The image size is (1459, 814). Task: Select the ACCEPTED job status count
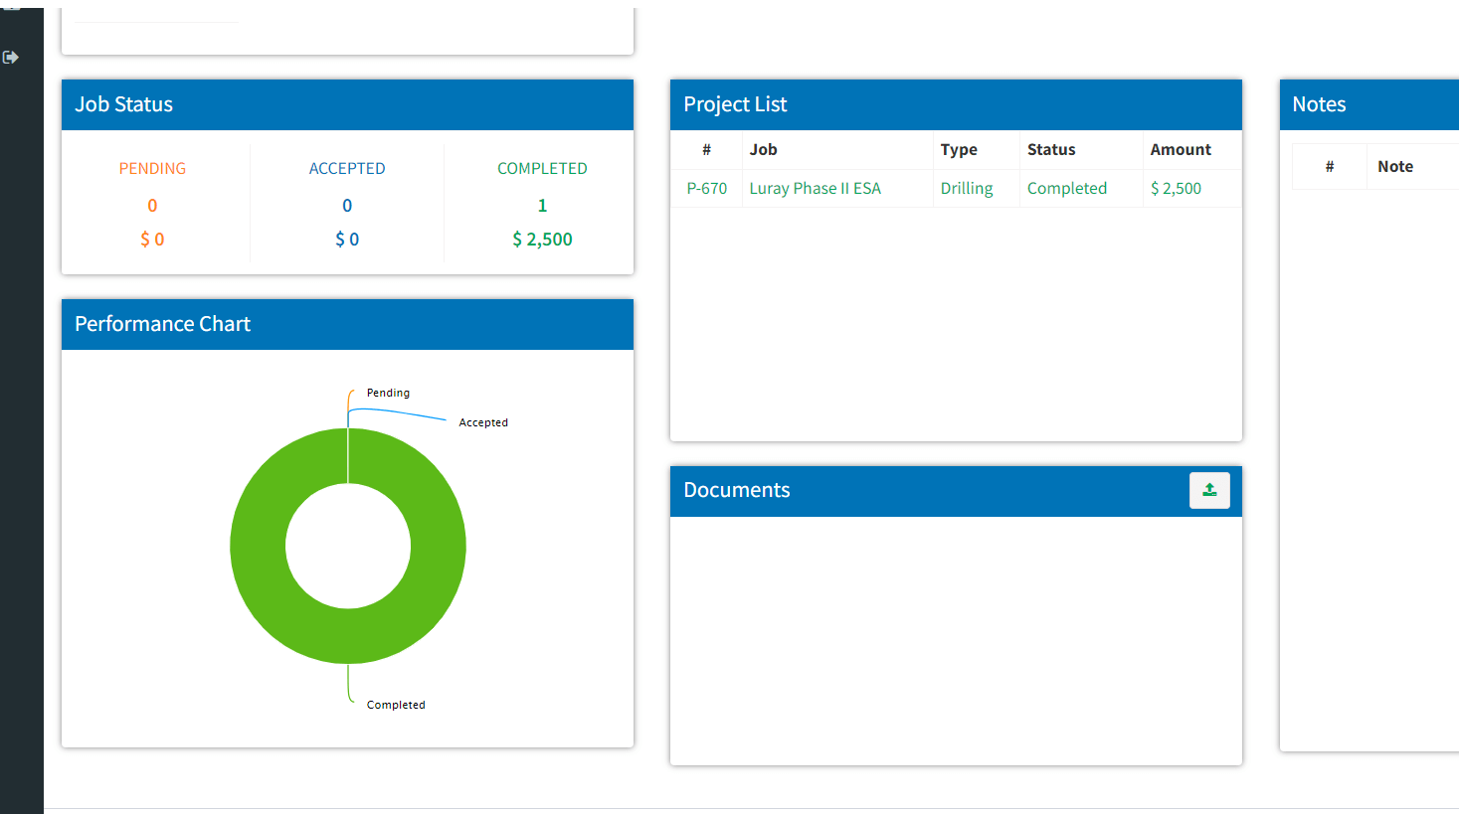click(x=347, y=206)
